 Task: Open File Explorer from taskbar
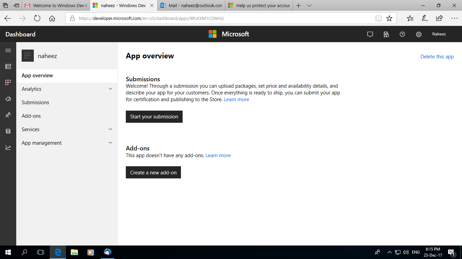point(74,252)
